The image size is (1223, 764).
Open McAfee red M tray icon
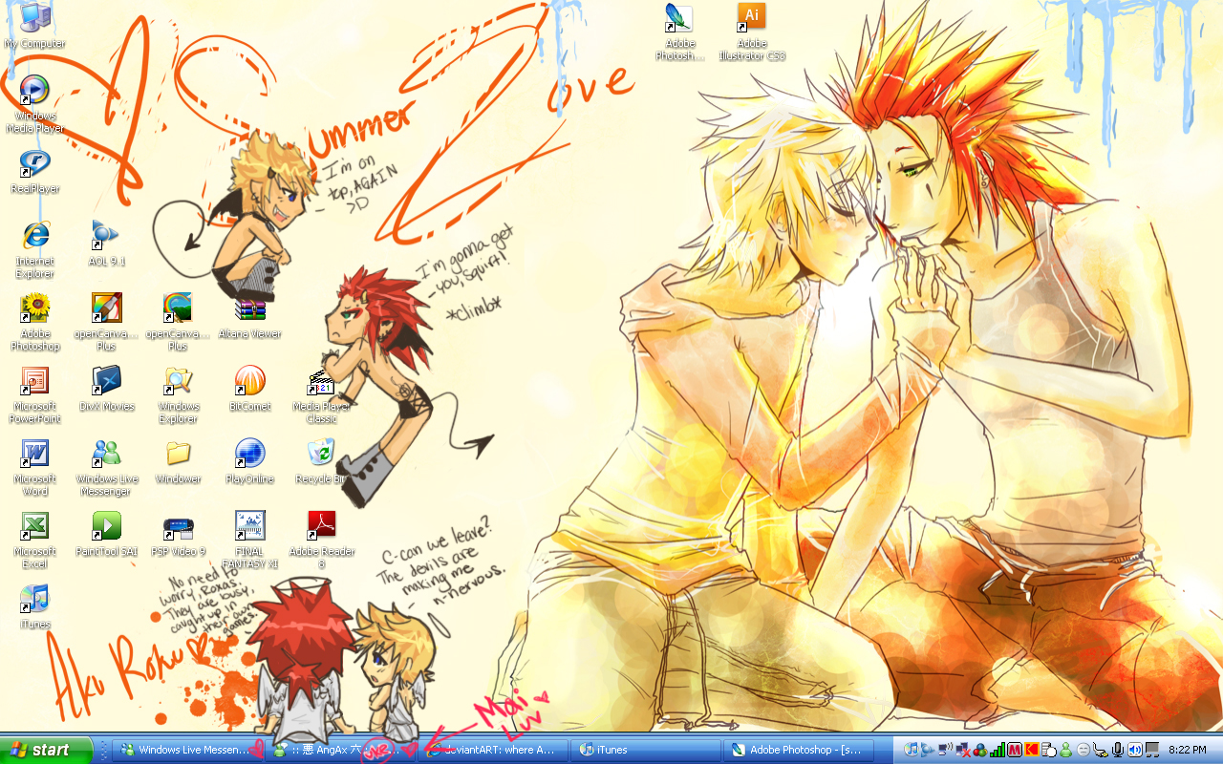pyautogui.click(x=1015, y=750)
